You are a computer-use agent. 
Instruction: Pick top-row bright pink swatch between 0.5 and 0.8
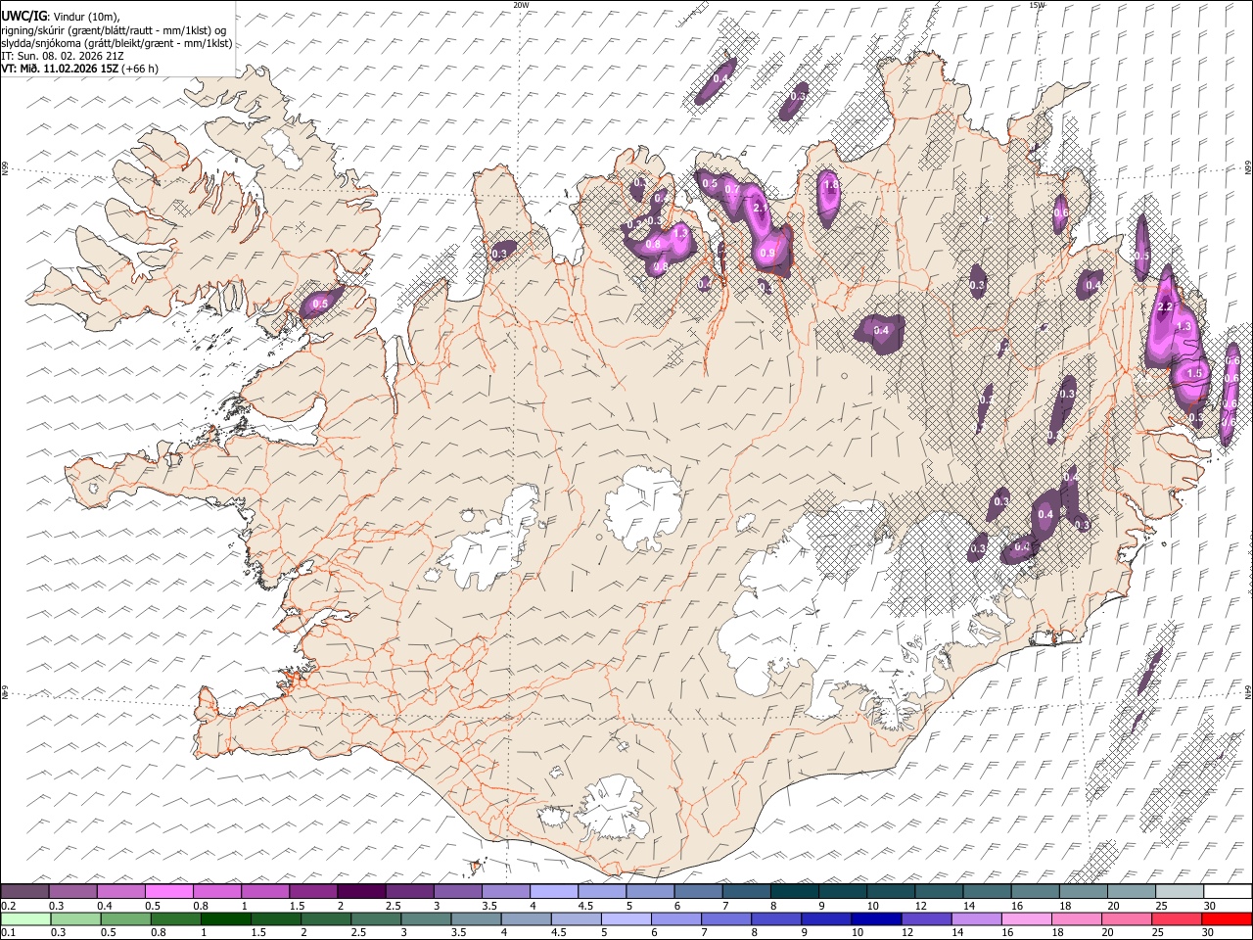[169, 891]
